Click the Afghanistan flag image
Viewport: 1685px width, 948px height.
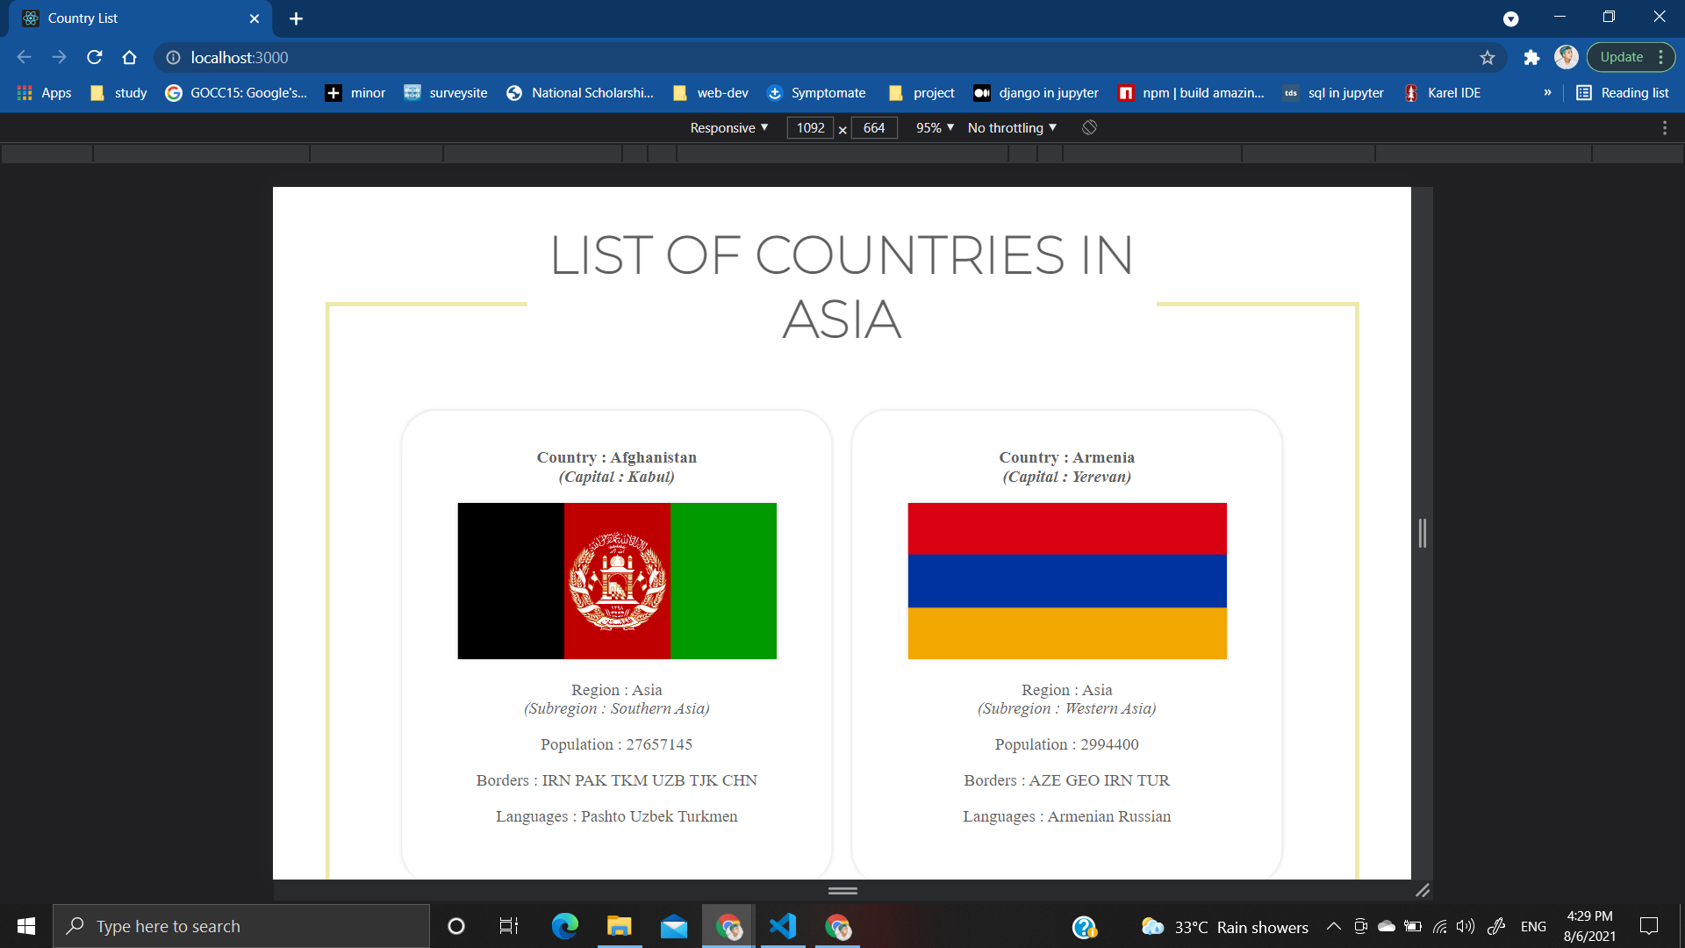click(617, 580)
